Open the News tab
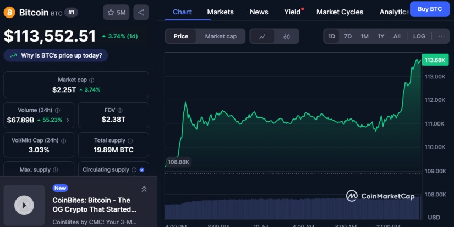This screenshot has width=454, height=227. [259, 12]
